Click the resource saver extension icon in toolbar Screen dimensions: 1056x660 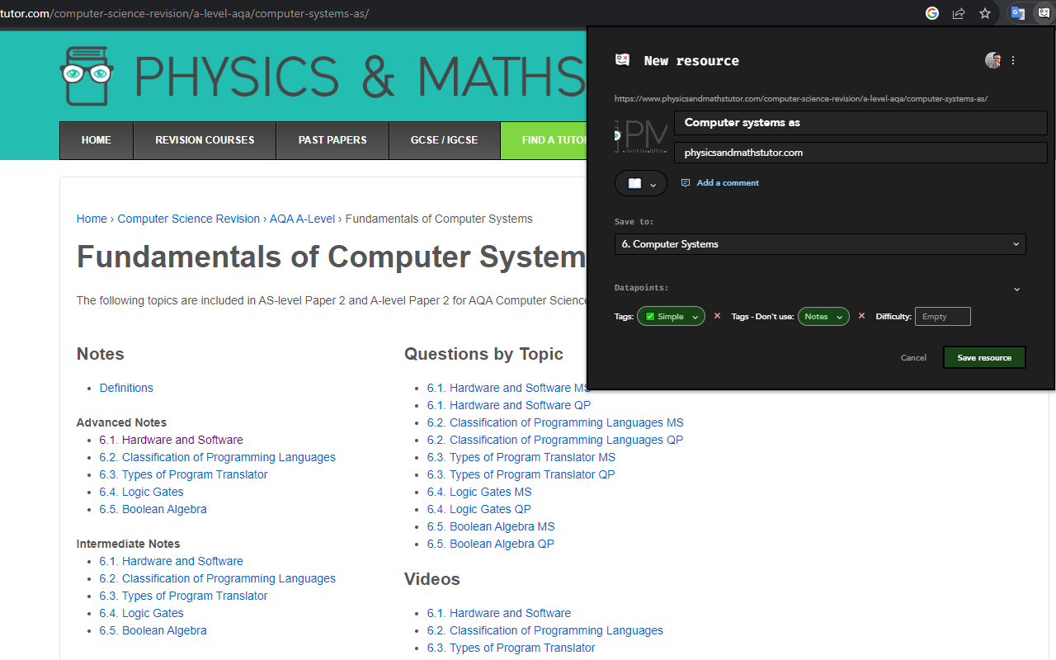tap(1044, 13)
